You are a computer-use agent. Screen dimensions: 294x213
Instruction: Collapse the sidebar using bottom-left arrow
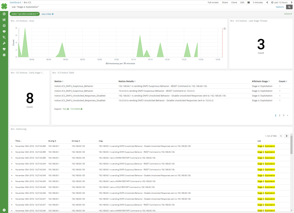(x=4, y=209)
